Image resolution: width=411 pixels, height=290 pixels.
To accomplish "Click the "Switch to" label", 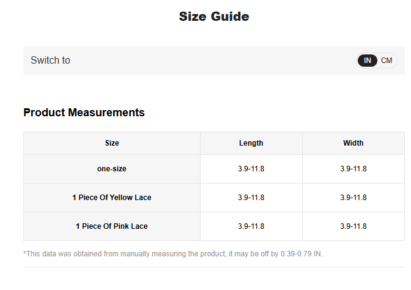I will [x=50, y=61].
